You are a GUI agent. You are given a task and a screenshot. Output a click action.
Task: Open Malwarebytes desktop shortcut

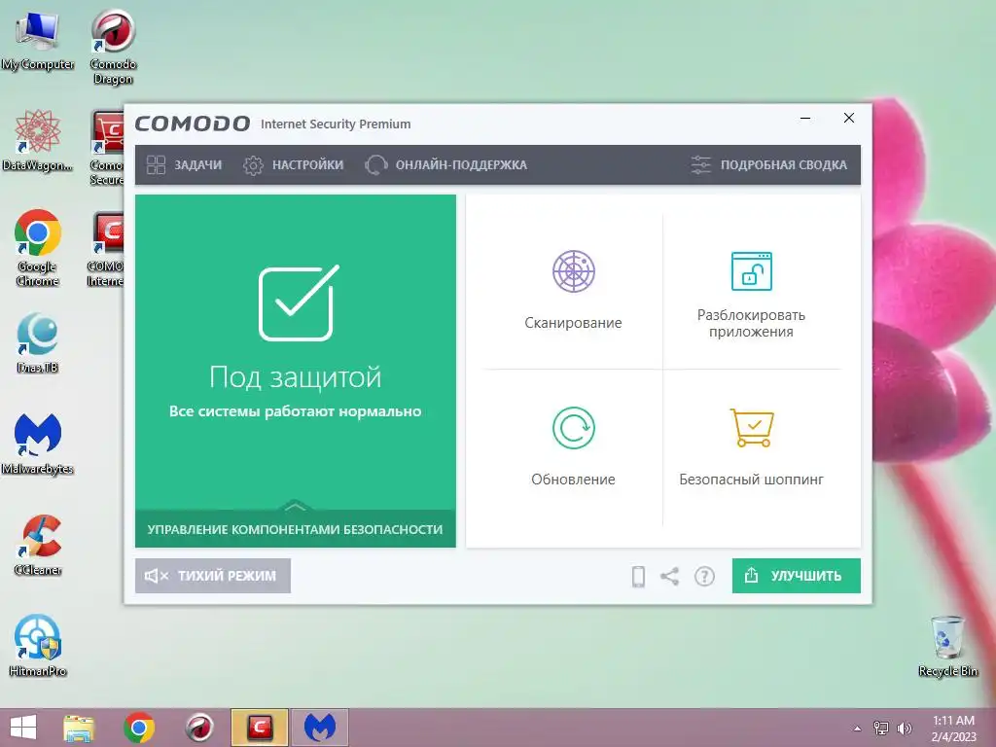(x=38, y=444)
